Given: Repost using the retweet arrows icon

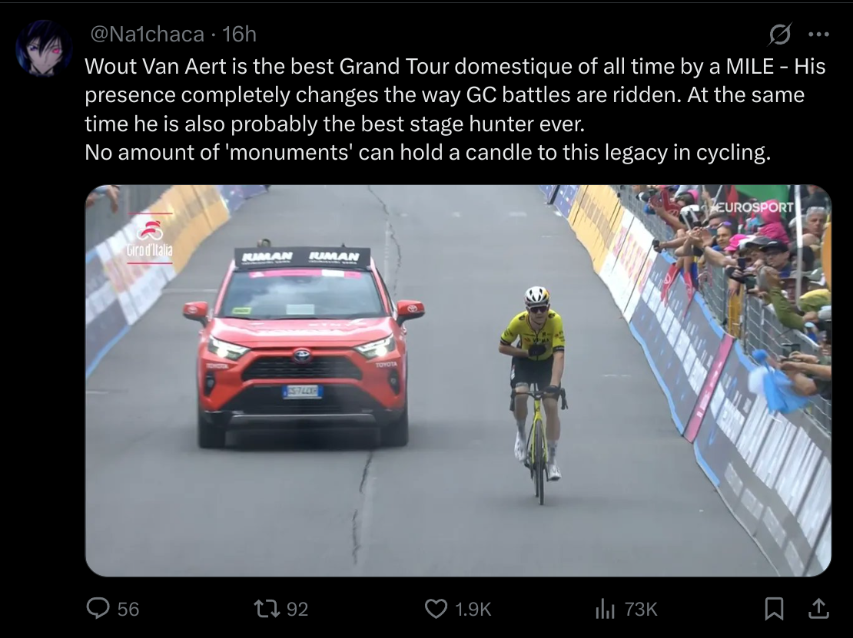Looking at the screenshot, I should [x=266, y=609].
